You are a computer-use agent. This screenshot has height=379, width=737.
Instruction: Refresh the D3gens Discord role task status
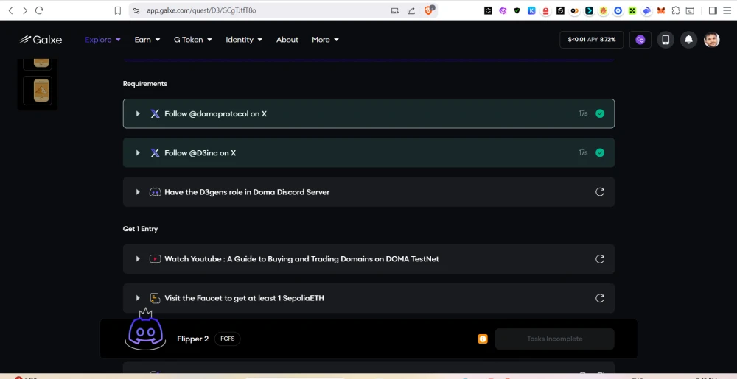(x=599, y=192)
